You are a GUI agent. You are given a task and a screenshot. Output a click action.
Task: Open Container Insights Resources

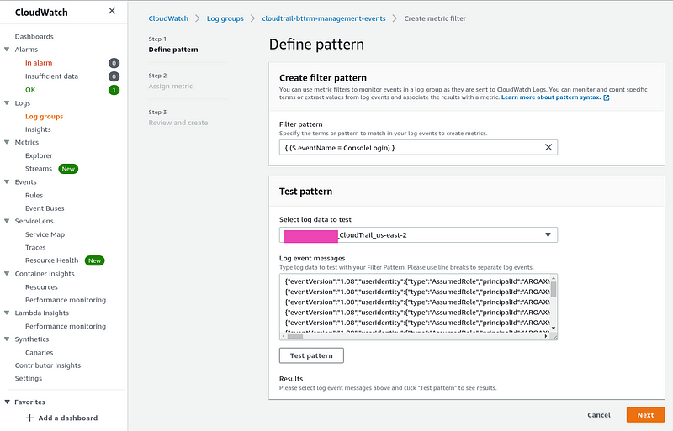tap(41, 286)
